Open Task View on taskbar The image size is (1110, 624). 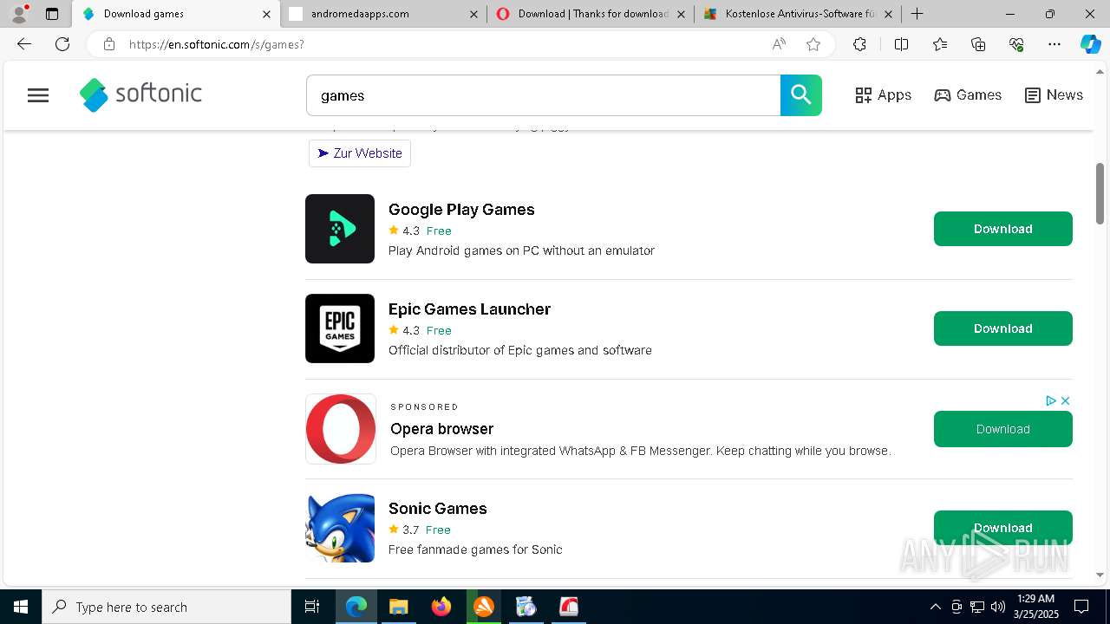312,607
